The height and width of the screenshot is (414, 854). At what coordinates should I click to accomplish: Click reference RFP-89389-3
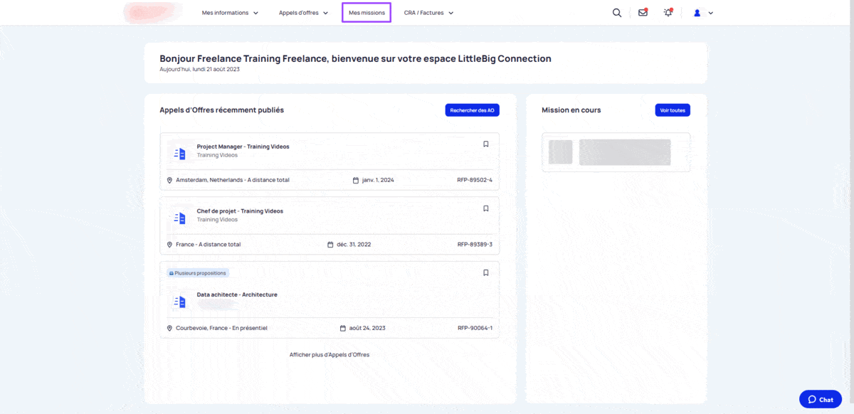point(475,245)
